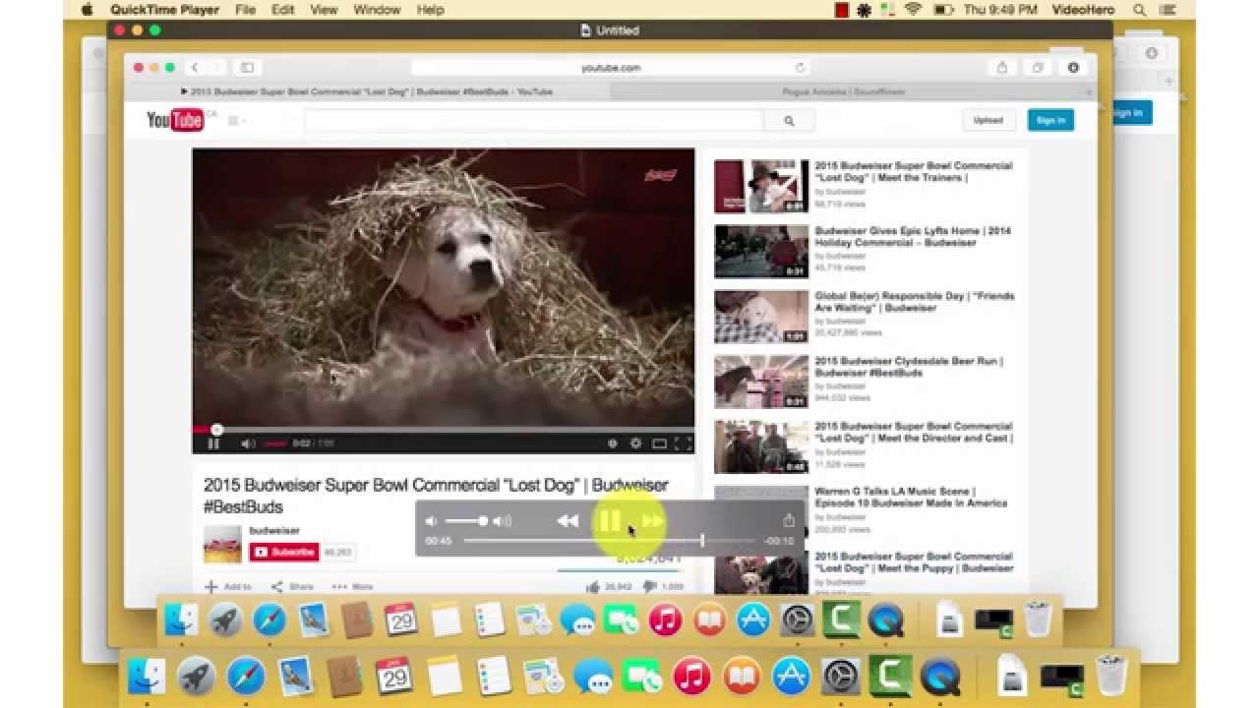1259x708 pixels.
Task: Adjust QuickTime's volume slider knob
Action: (x=483, y=521)
